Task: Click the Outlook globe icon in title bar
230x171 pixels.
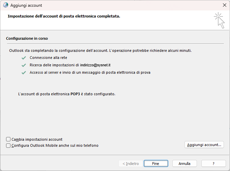Action: pyautogui.click(x=5, y=5)
